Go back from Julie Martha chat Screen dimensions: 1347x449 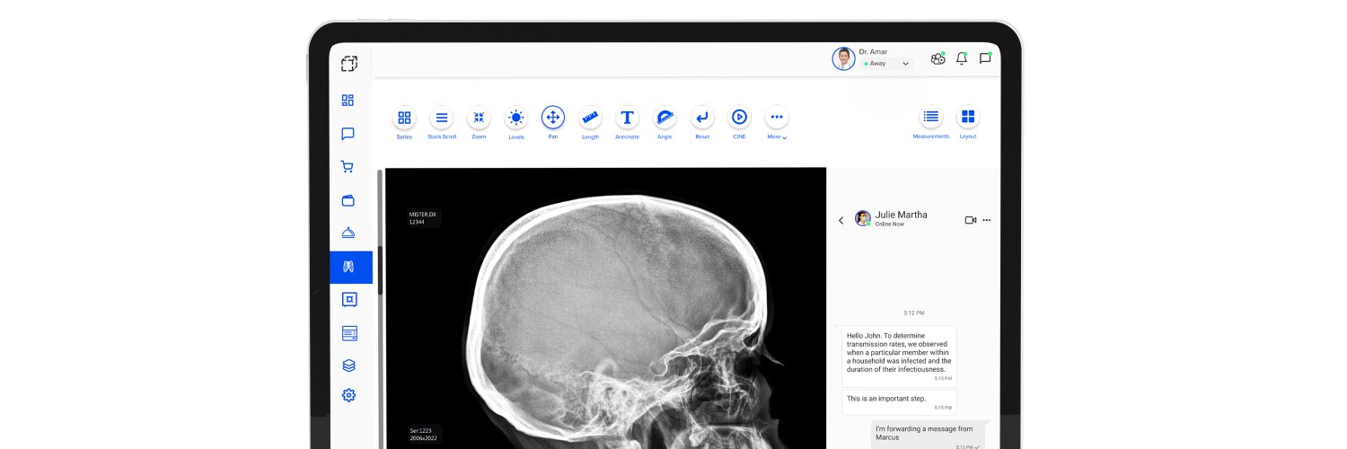841,220
